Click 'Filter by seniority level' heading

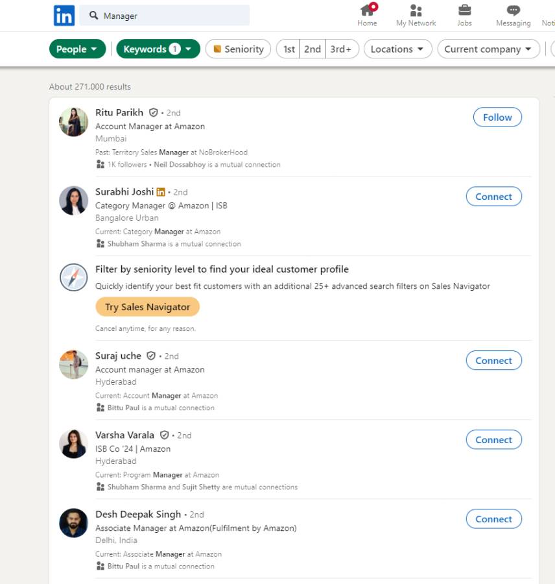222,269
